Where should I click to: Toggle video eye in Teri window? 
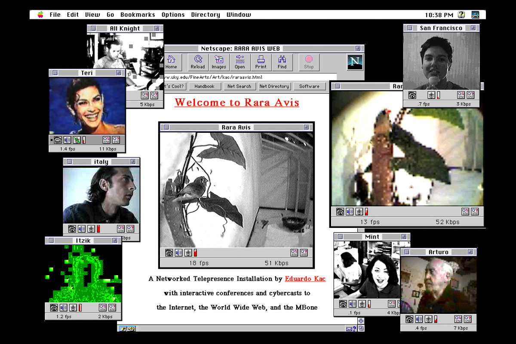coord(58,140)
